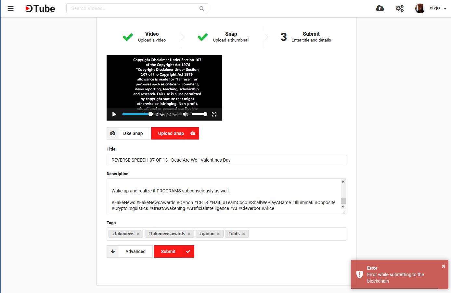
Task: Edit the video title field
Action: [226, 160]
